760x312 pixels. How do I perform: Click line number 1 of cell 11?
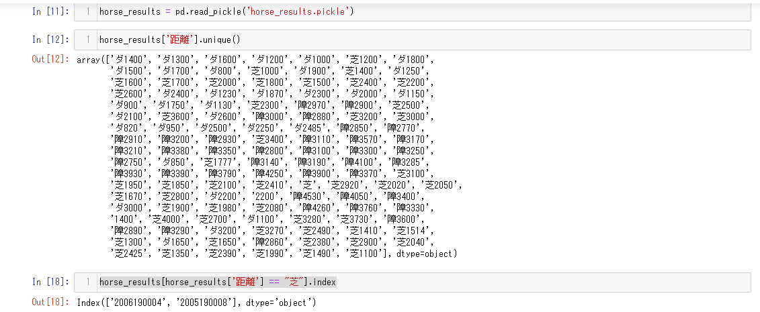[x=88, y=11]
